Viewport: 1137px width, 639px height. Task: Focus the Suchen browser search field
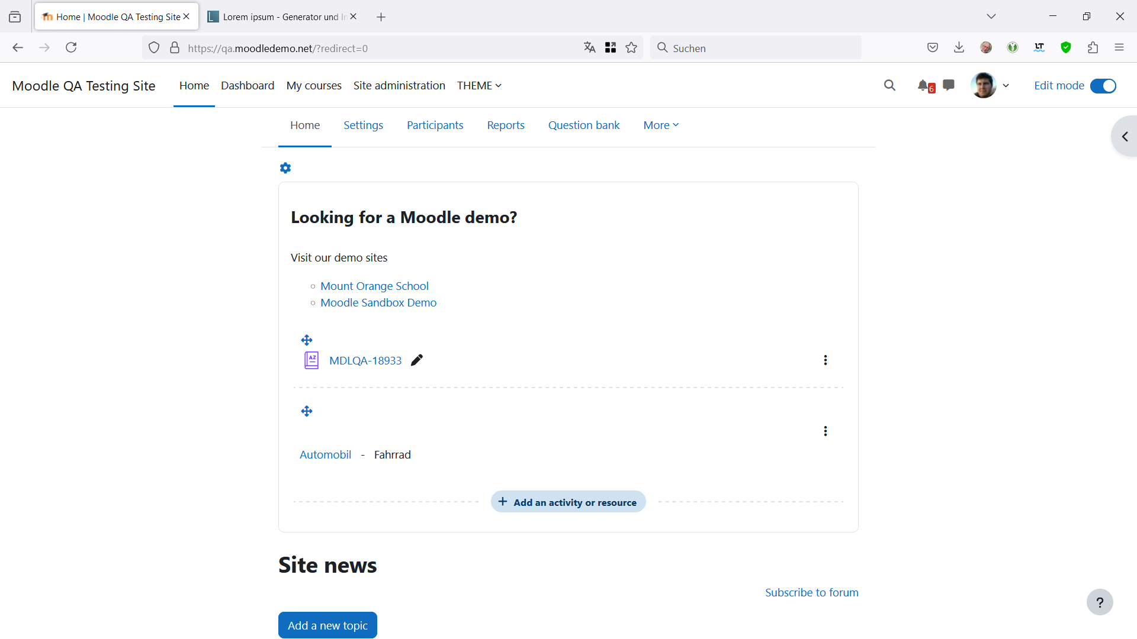click(756, 48)
